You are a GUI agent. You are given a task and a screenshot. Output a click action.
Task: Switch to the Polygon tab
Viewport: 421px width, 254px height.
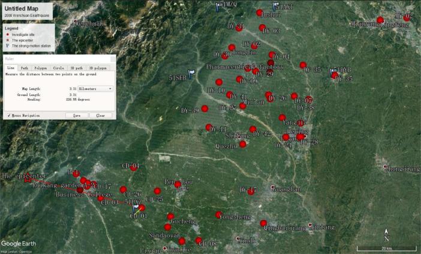(40, 68)
